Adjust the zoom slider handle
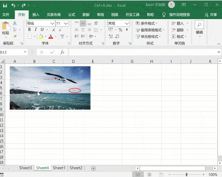Image resolution: width=222 pixels, height=177 pixels. [187, 175]
